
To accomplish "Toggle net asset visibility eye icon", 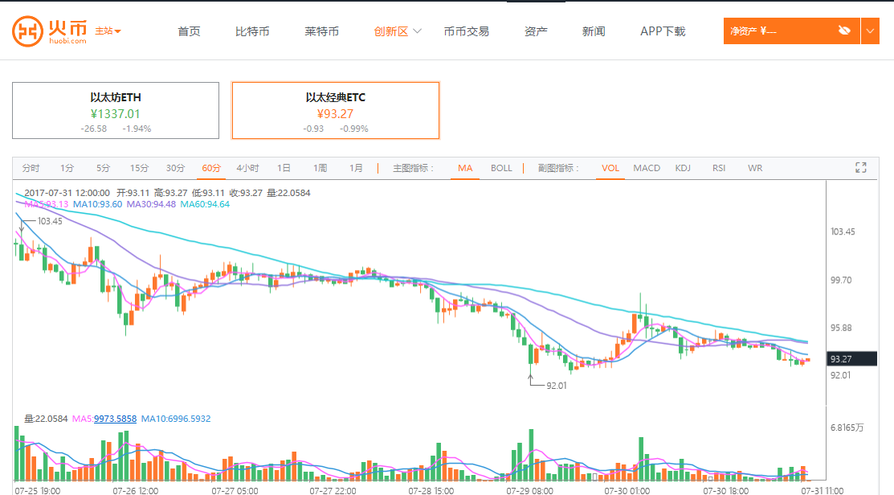I will 843,31.
